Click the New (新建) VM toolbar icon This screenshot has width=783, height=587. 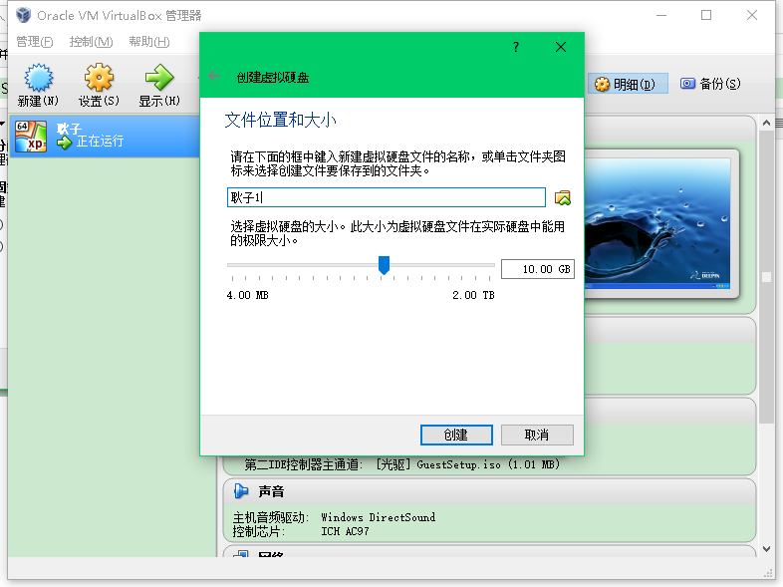[38, 79]
